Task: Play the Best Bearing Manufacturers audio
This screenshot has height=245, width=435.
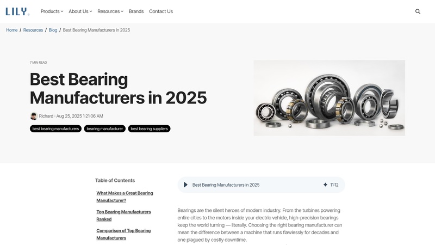Action: [x=185, y=185]
